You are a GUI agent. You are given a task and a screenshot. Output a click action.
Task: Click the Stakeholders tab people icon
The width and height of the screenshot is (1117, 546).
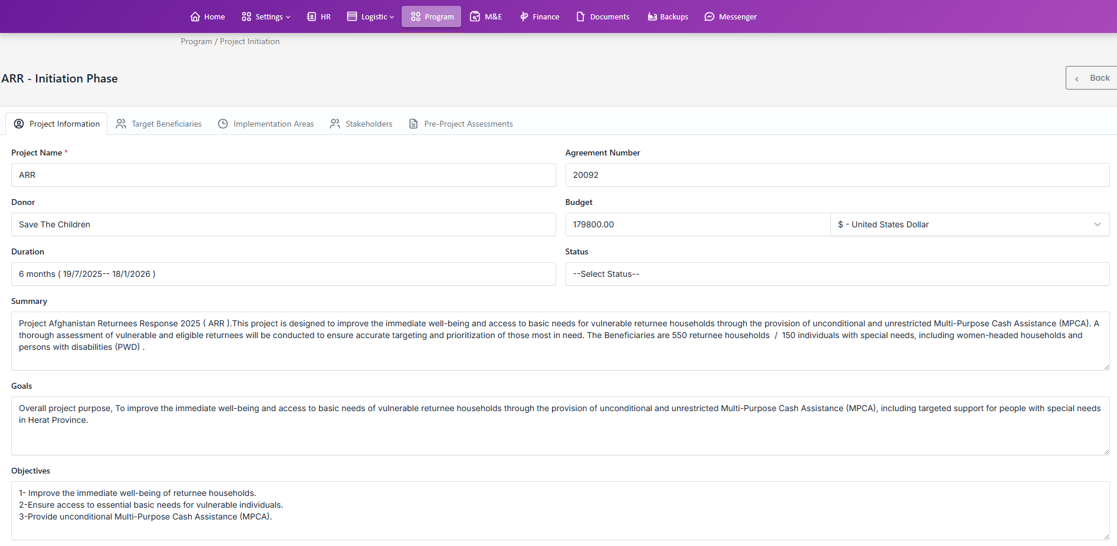[335, 124]
